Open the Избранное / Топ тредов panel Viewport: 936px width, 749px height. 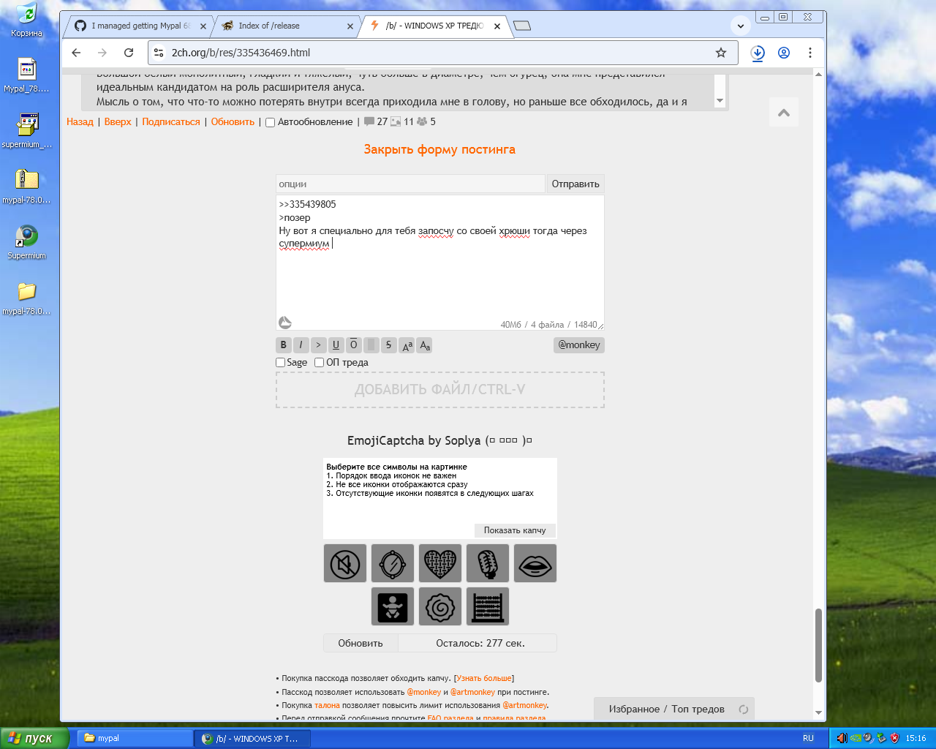pos(673,709)
